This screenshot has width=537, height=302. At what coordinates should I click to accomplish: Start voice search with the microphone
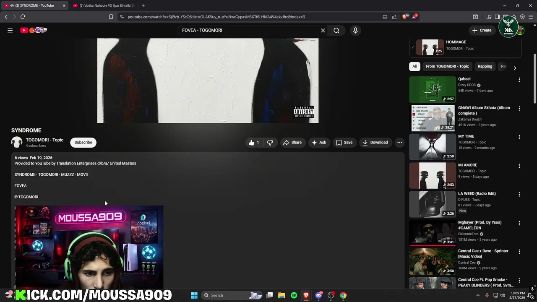[355, 30]
